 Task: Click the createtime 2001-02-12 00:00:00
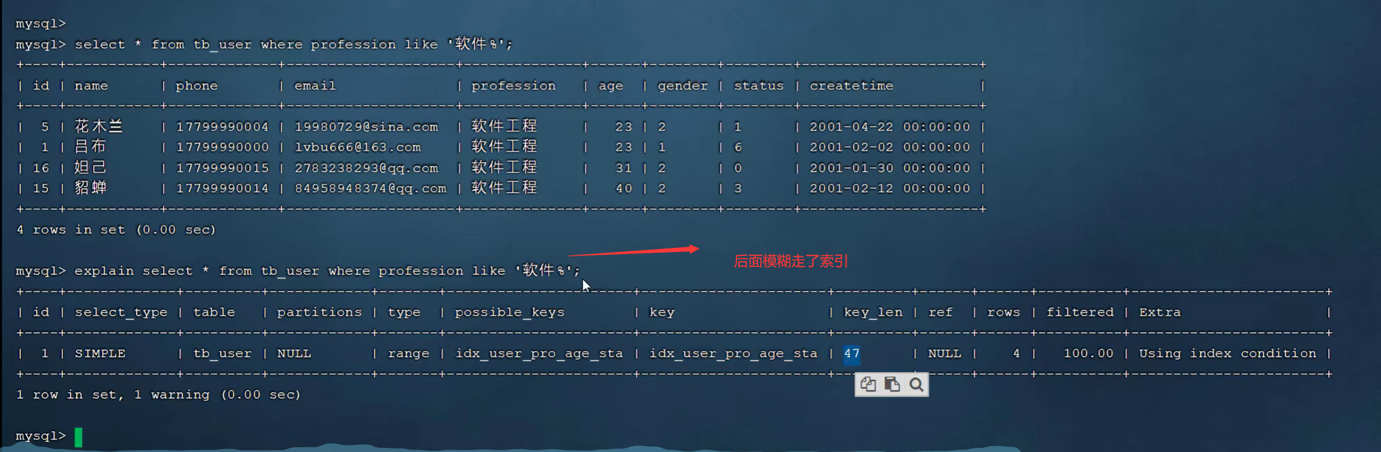pyautogui.click(x=890, y=189)
